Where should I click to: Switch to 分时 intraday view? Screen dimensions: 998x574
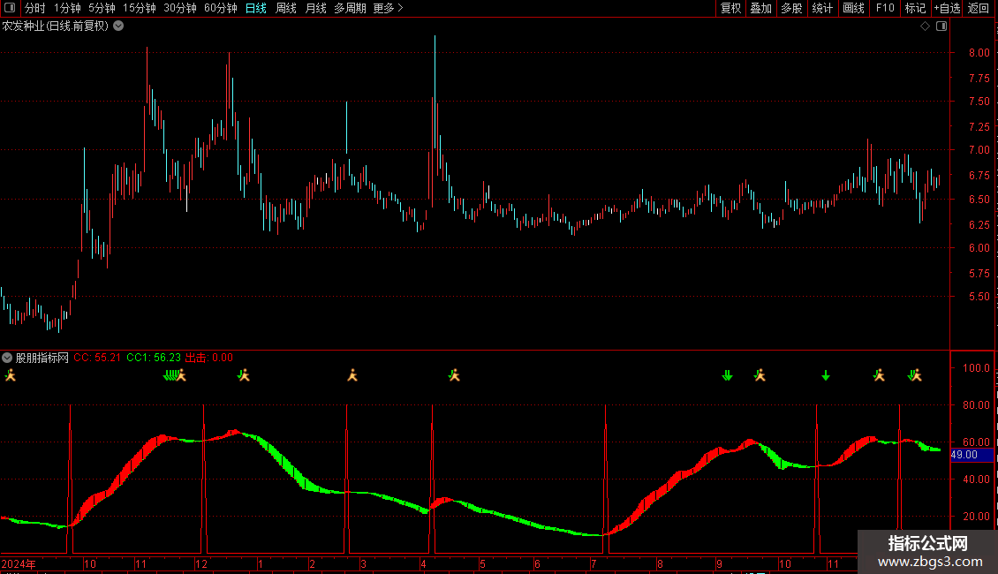35,8
